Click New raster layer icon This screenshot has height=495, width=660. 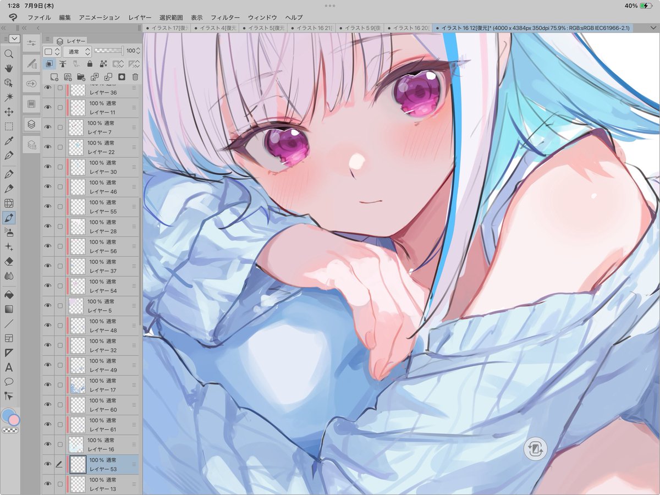[54, 77]
